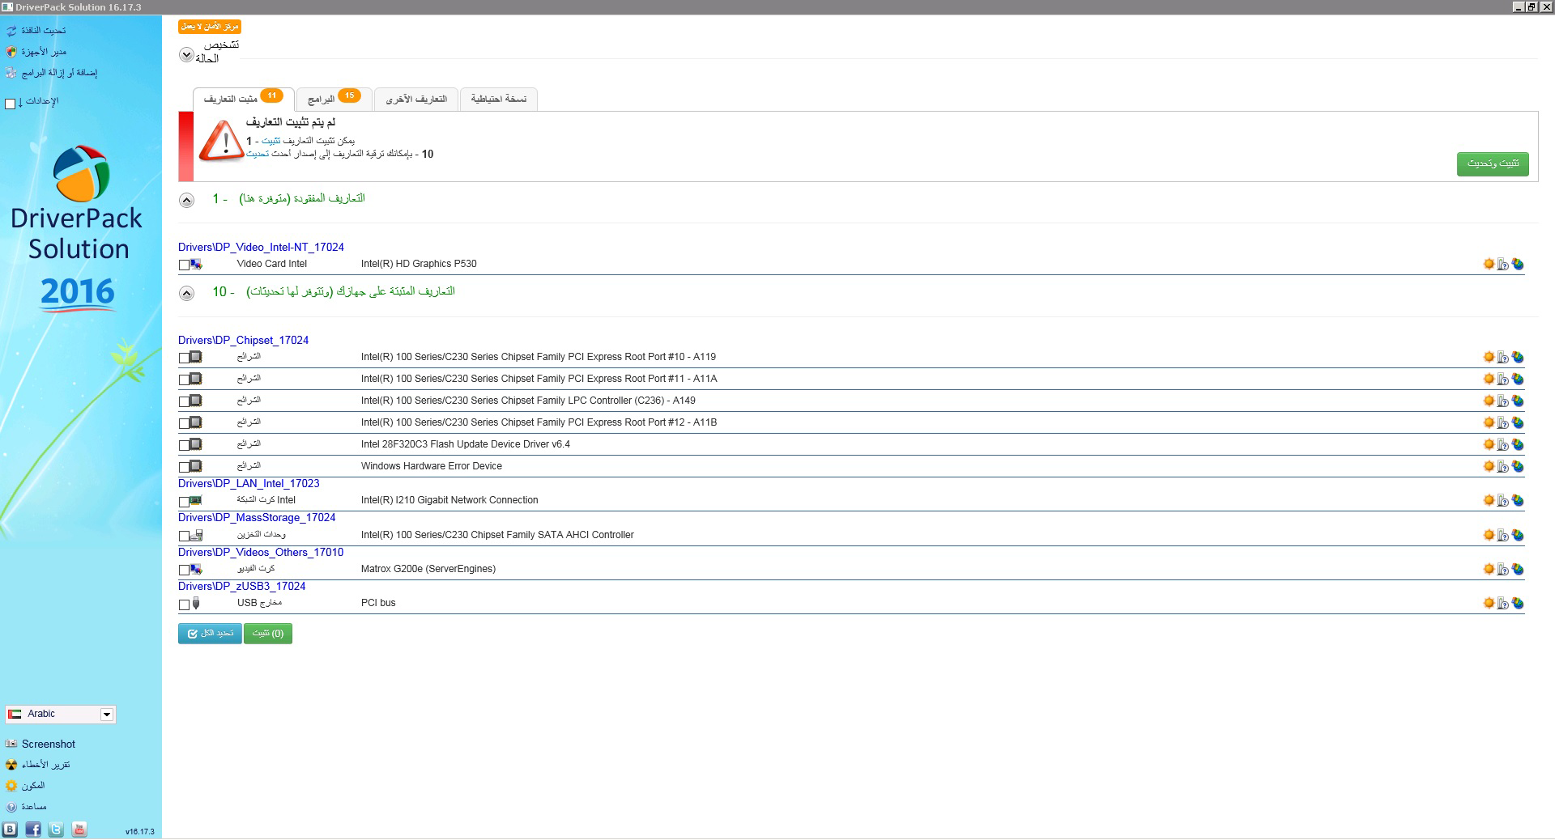Viewport: 1555px width, 840px height.
Task: Click the Screenshot camera icon in sidebar
Action: pyautogui.click(x=11, y=744)
